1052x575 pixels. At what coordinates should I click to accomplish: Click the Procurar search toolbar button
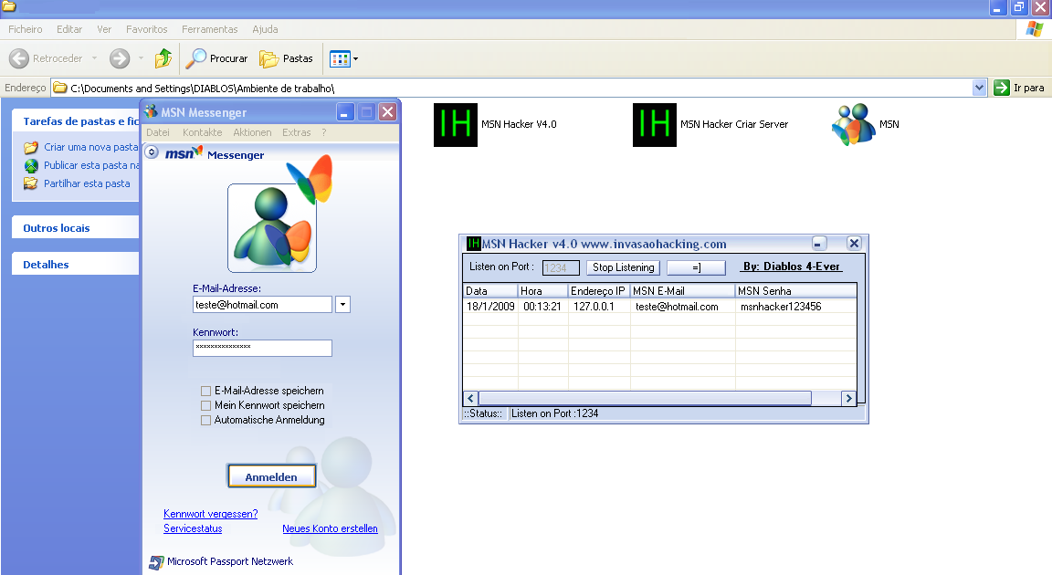tap(216, 59)
